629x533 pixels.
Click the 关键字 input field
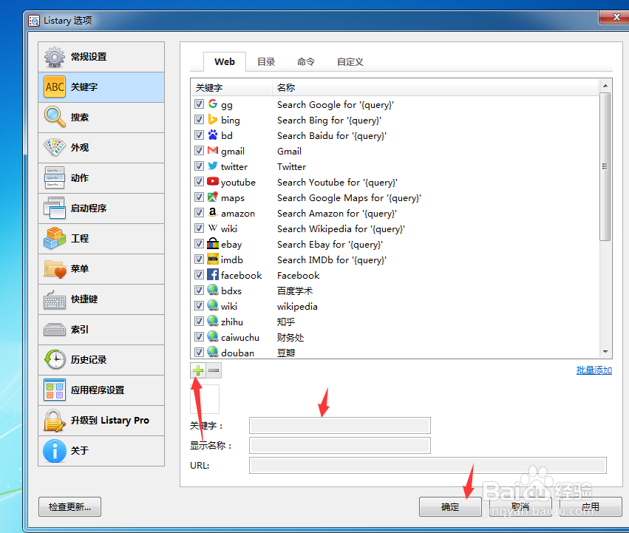click(340, 425)
